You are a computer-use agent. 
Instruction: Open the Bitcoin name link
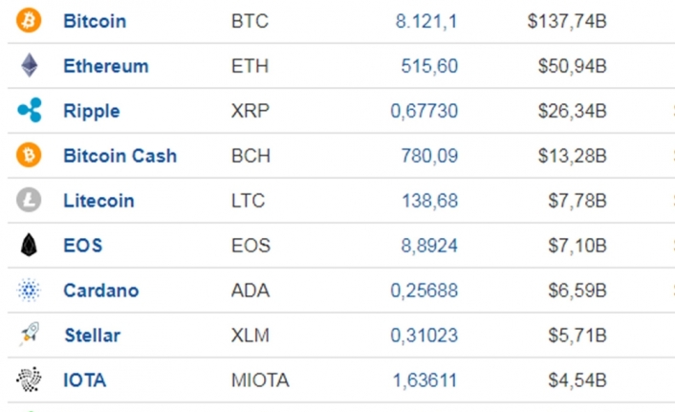[95, 21]
